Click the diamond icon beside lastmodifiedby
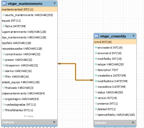This screenshot has height=128, width=144. 96,115
